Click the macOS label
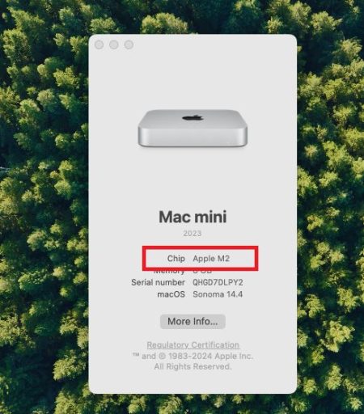Screen dimensions: 364x414 [x=171, y=294]
